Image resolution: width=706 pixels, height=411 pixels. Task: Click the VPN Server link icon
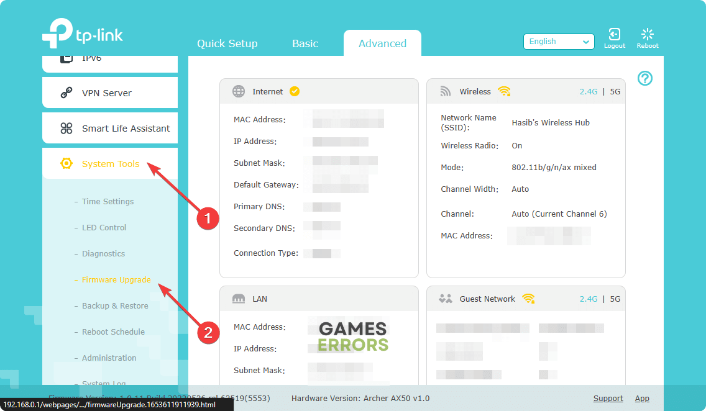coord(66,93)
